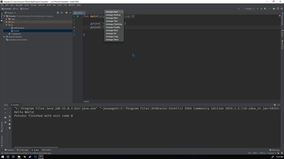The height and width of the screenshot is (159, 284).
Task: Select the Print.kt editor tab
Action: coord(79,13)
